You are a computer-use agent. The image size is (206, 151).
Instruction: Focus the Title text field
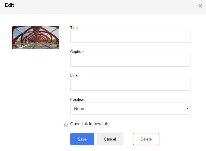pos(130,37)
